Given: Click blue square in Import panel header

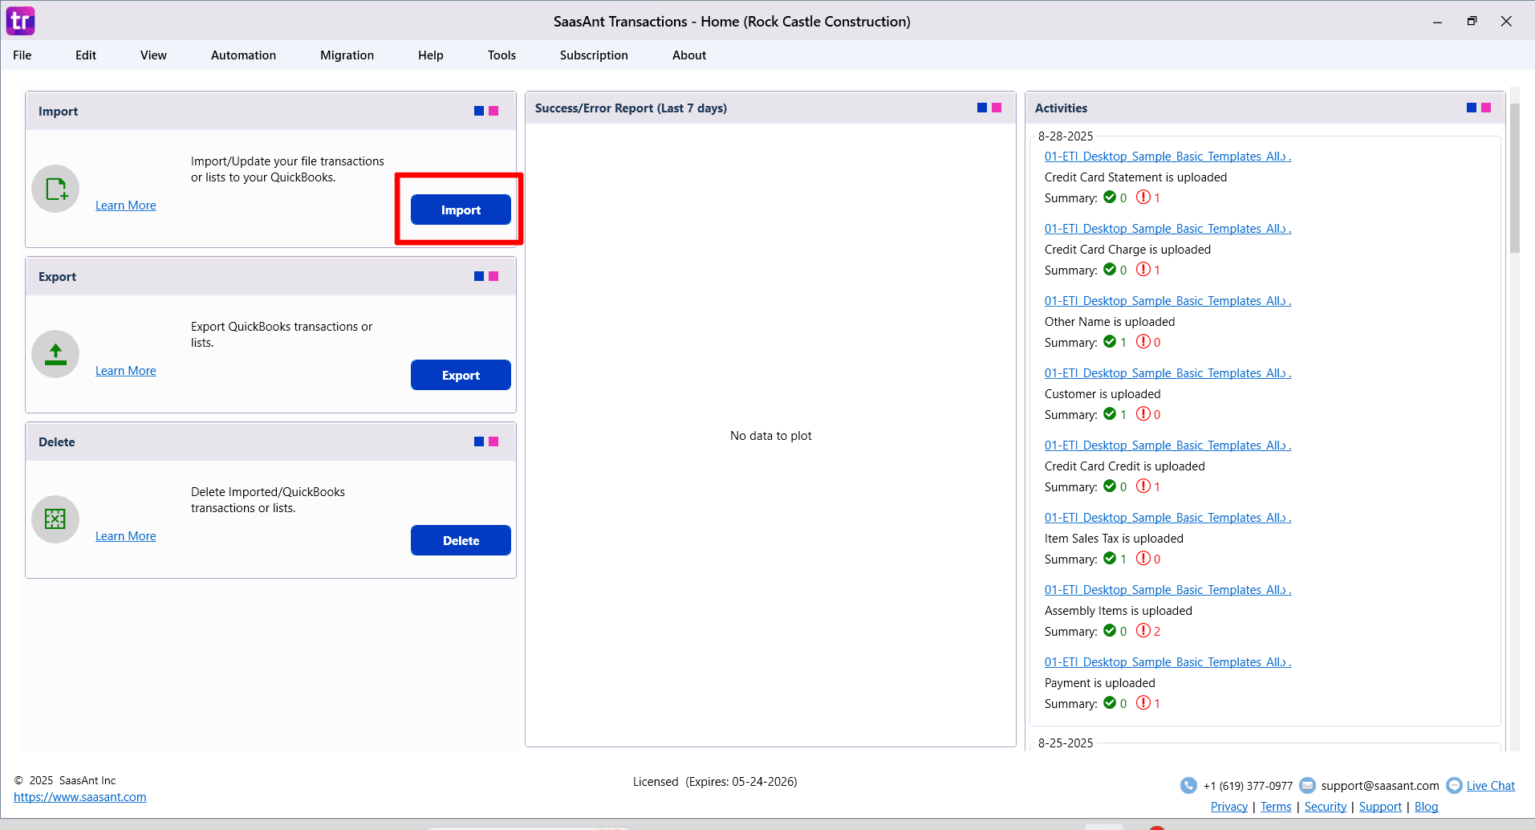Looking at the screenshot, I should point(479,111).
